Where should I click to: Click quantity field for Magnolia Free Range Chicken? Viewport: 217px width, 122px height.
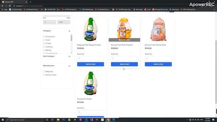tap(91, 58)
